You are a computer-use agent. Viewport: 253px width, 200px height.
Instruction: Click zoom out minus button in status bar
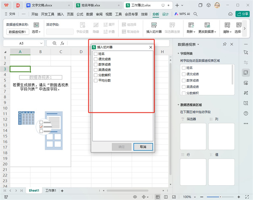[202, 197]
